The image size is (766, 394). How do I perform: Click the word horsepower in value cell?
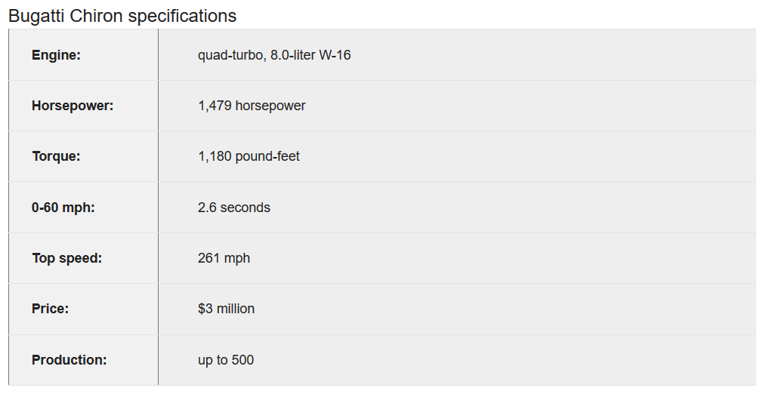click(x=270, y=106)
